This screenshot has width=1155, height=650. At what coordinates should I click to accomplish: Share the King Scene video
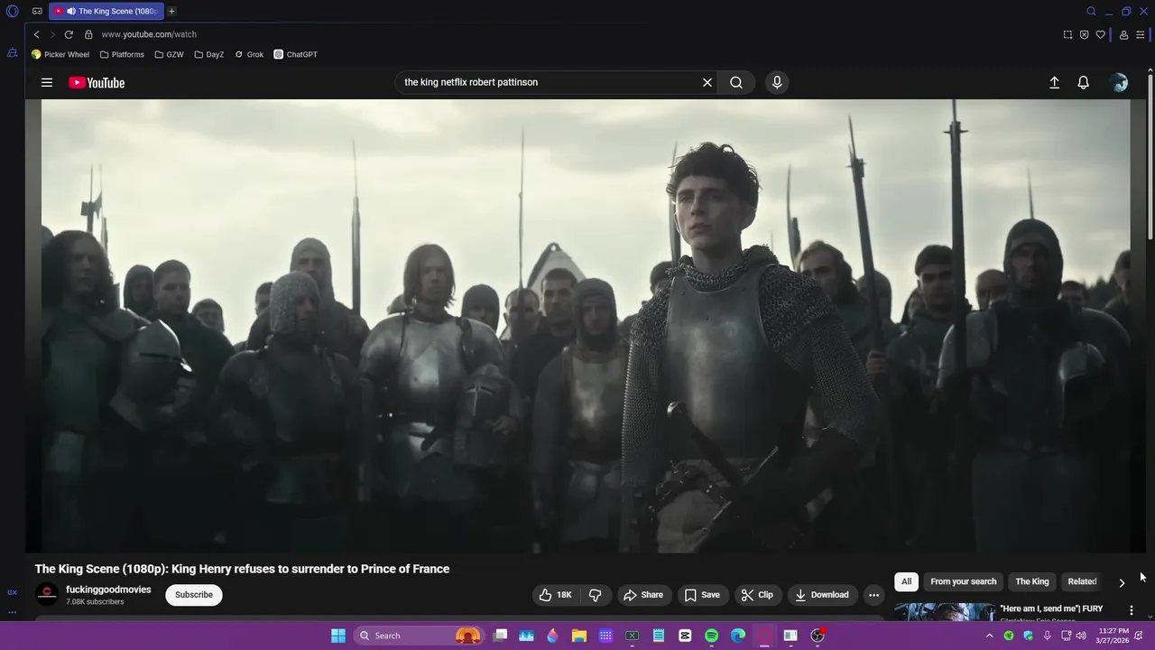[x=643, y=595]
